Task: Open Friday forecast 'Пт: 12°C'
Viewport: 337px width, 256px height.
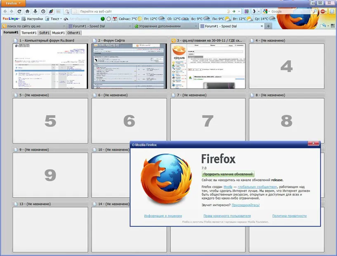Action: coord(155,19)
